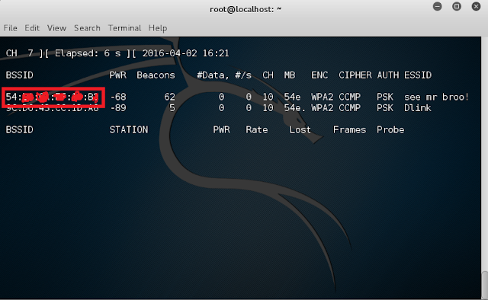This screenshot has height=300, width=488.
Task: Open the Help menu
Action: coord(158,28)
